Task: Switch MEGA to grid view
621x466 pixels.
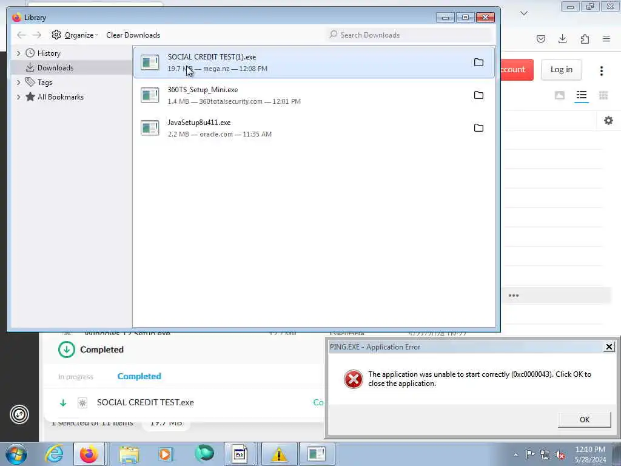Action: [603, 95]
